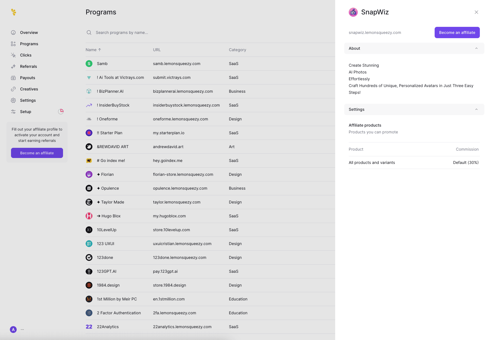The height and width of the screenshot is (340, 492).
Task: Open the Creatives sidebar item
Action: click(x=29, y=89)
